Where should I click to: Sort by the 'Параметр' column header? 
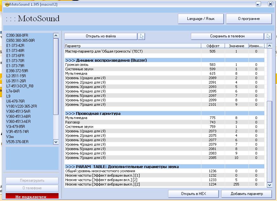(x=133, y=46)
